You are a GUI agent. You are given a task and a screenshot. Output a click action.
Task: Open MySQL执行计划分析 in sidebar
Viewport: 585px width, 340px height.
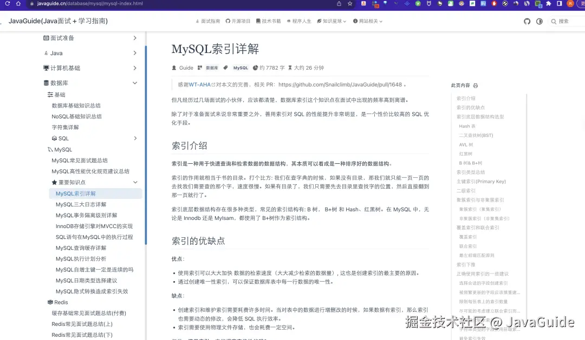[x=81, y=258]
